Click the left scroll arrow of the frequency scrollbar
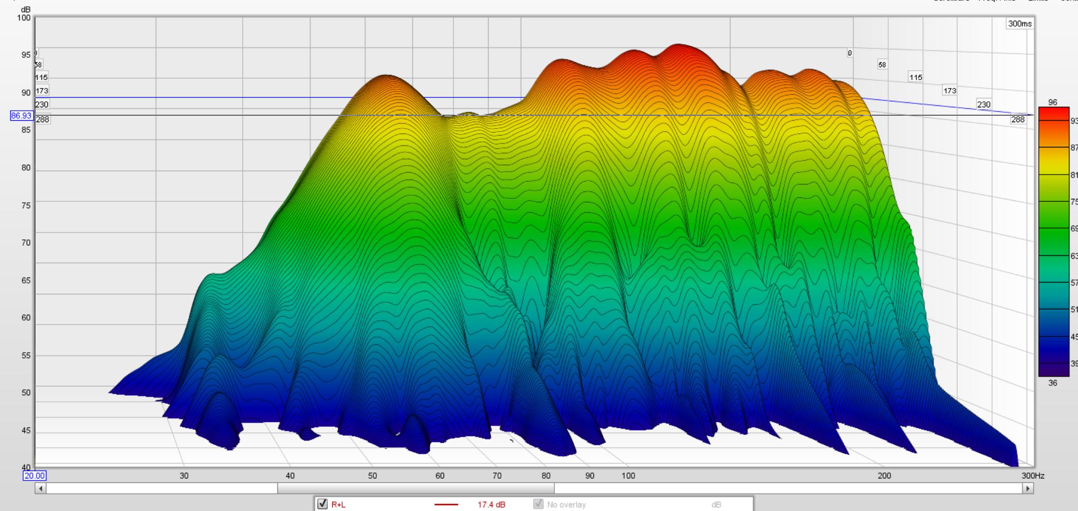Image resolution: width=1078 pixels, height=511 pixels. tap(41, 488)
